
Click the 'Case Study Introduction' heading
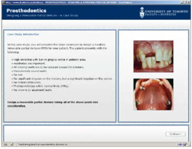click(x=23, y=34)
